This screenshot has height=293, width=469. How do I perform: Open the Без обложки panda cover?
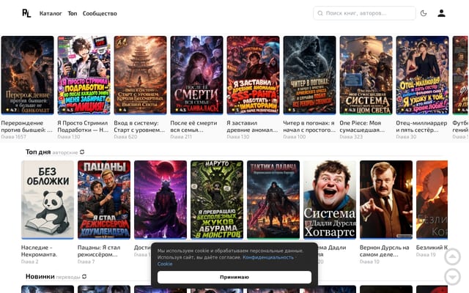click(48, 200)
